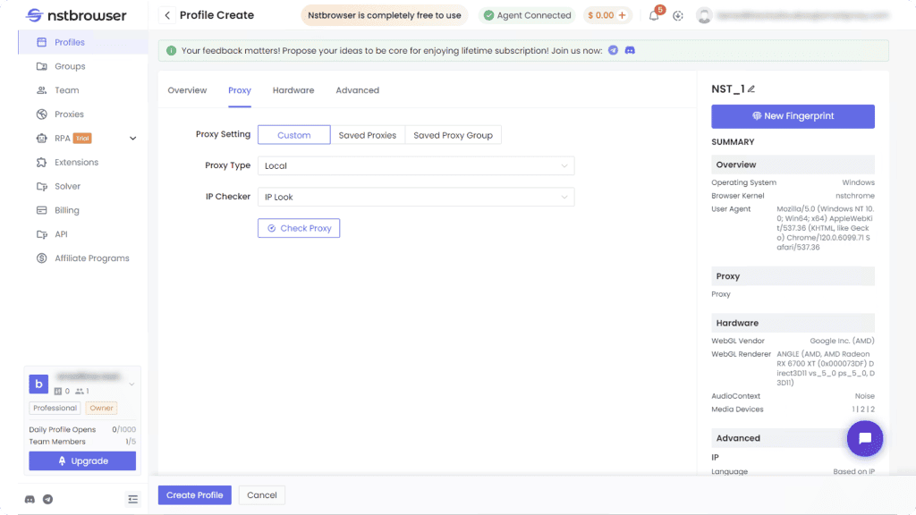The image size is (916, 515).
Task: Open Proxies in the sidebar
Action: pos(69,114)
